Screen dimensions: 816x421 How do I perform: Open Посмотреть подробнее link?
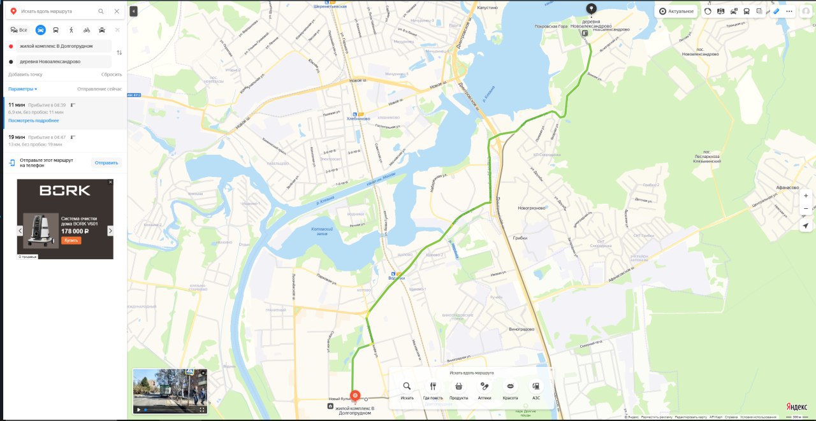pos(34,120)
